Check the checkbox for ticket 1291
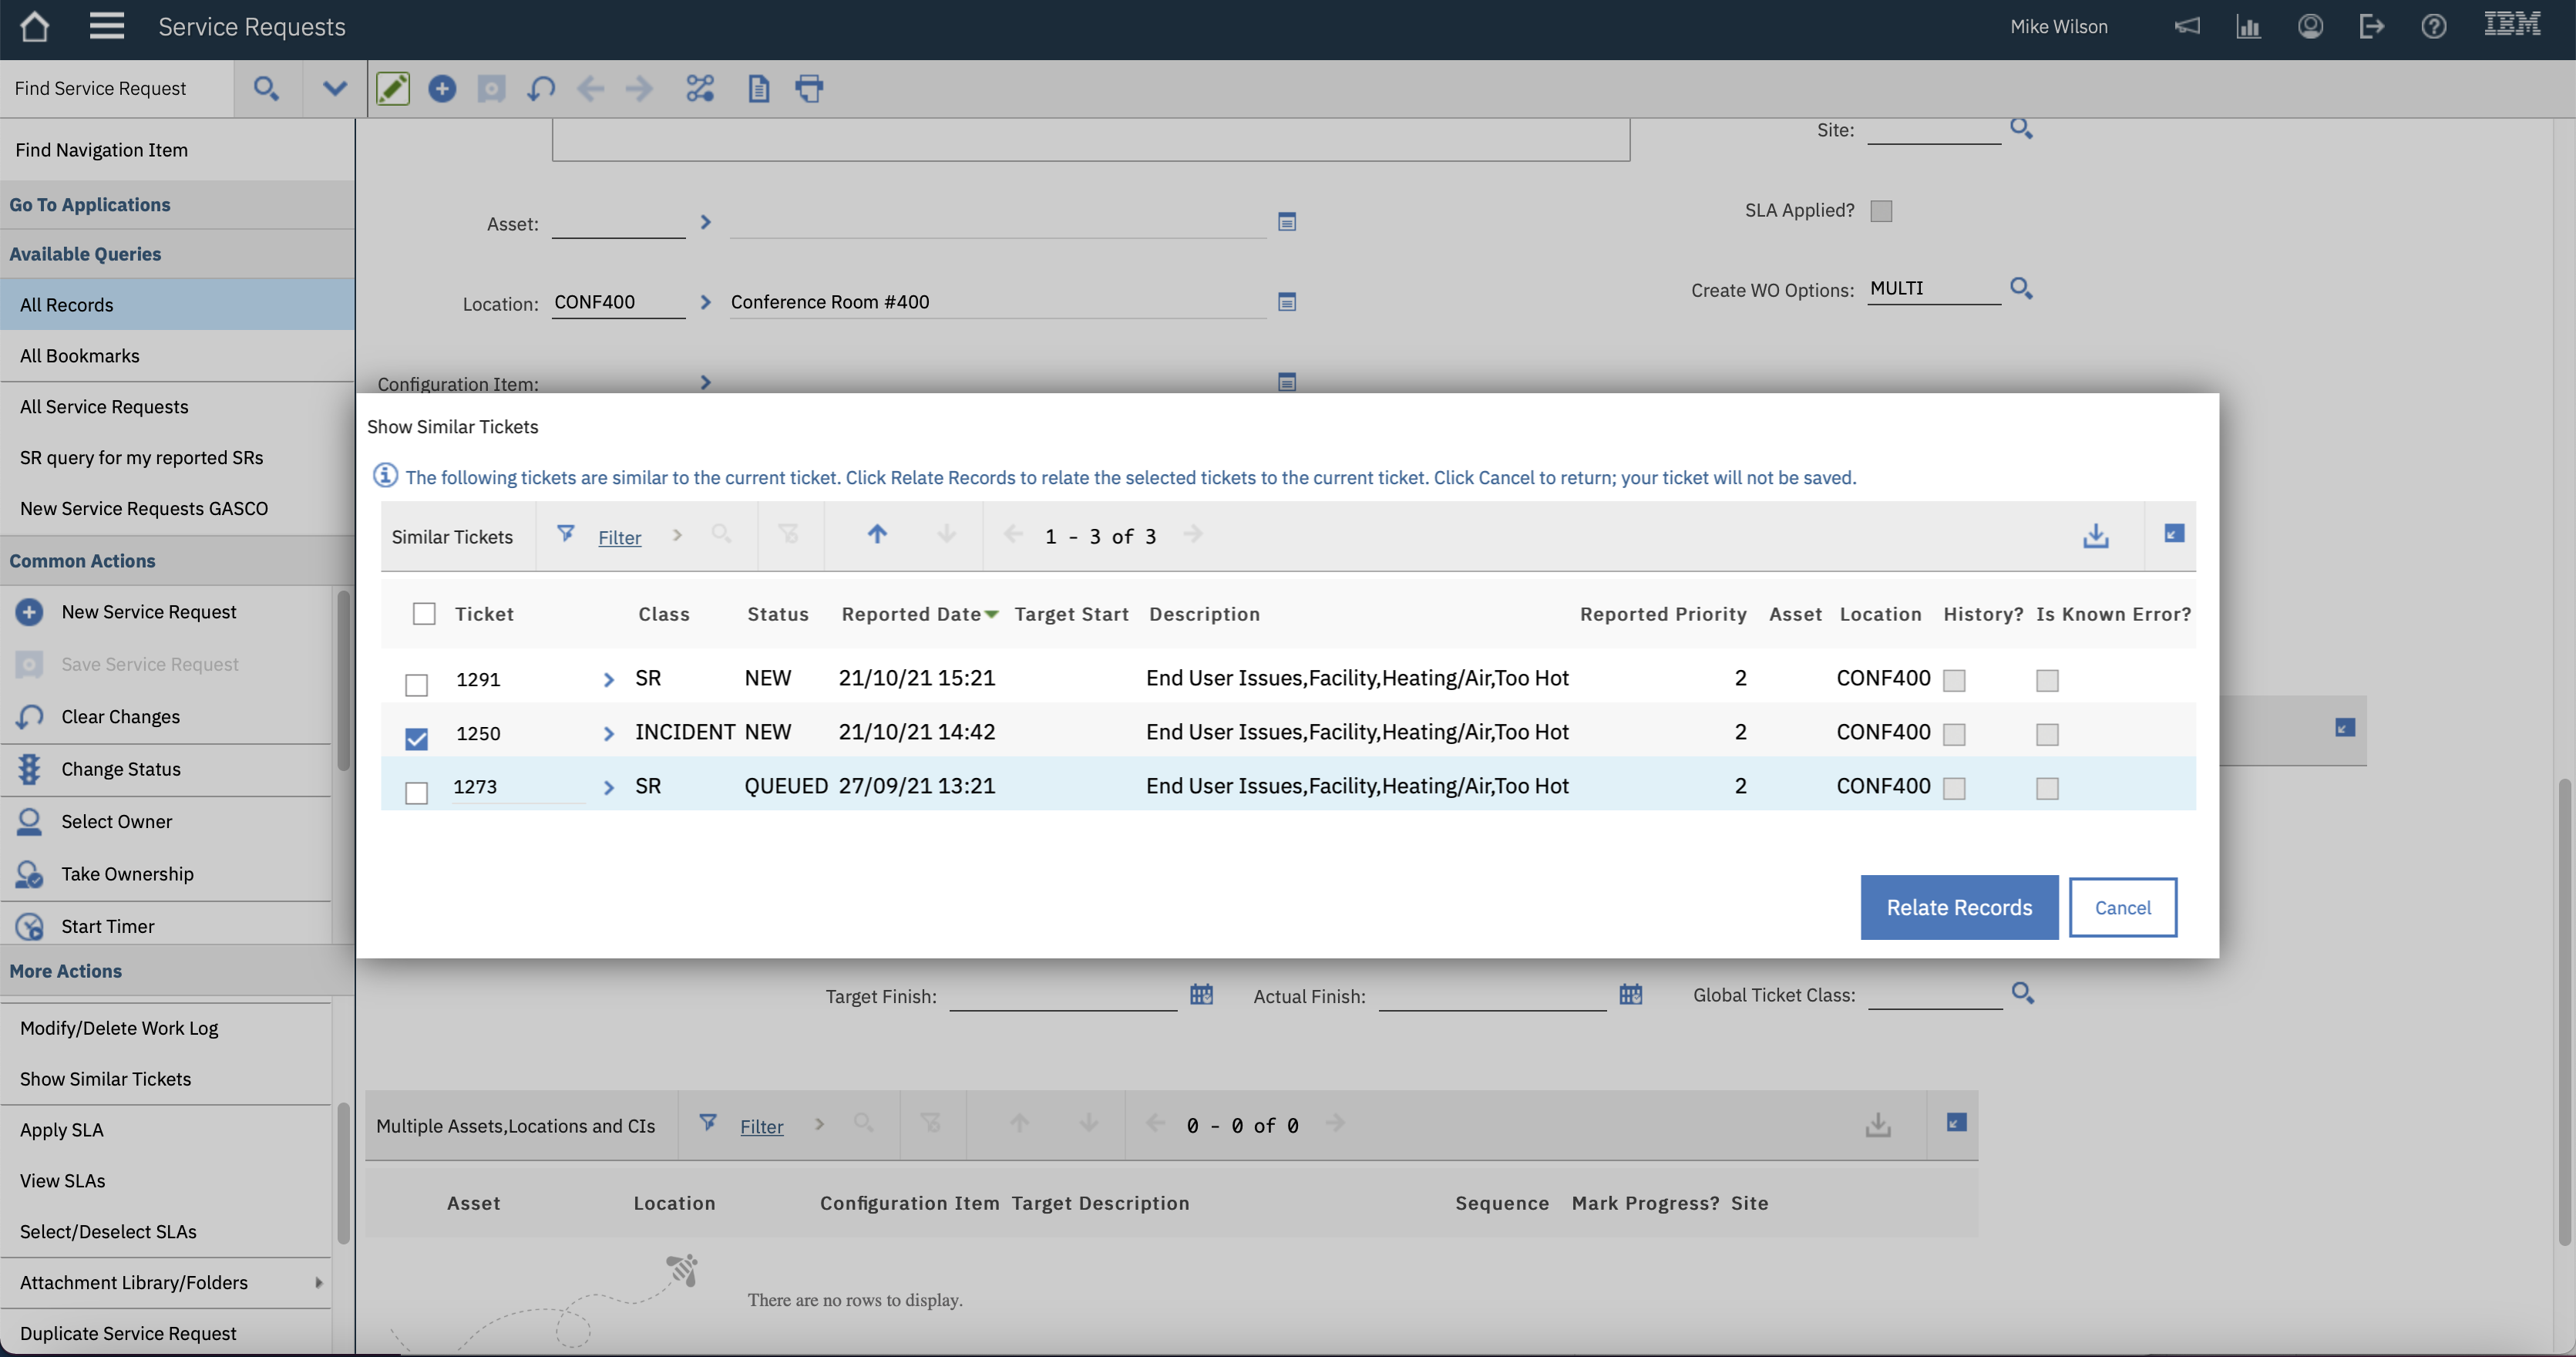This screenshot has height=1357, width=2576. [x=416, y=685]
